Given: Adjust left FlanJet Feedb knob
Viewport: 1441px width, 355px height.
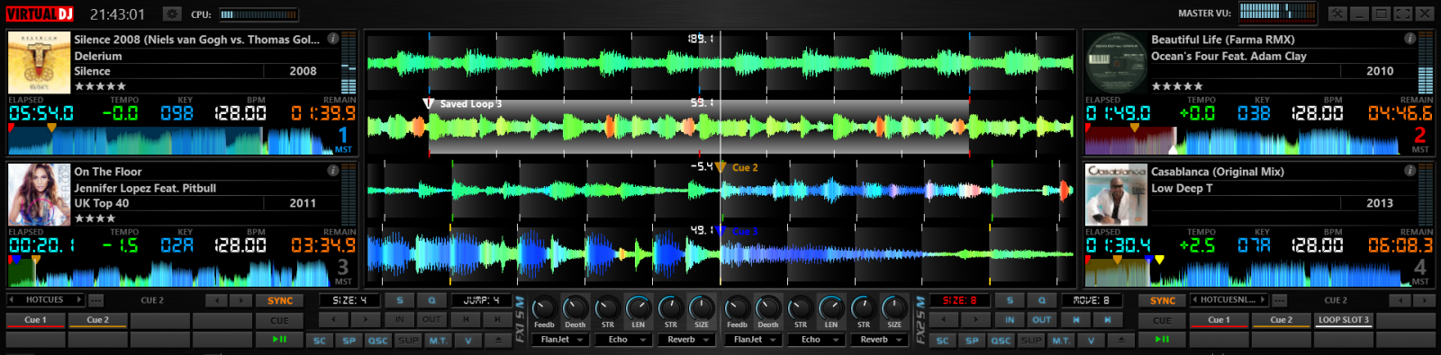Looking at the screenshot, I should click(x=544, y=309).
